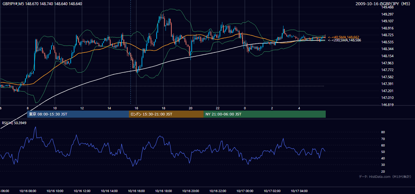Click the 10/16 12:00 date axis label
Image resolution: width=415 pixels, height=194 pixels.
click(x=82, y=191)
